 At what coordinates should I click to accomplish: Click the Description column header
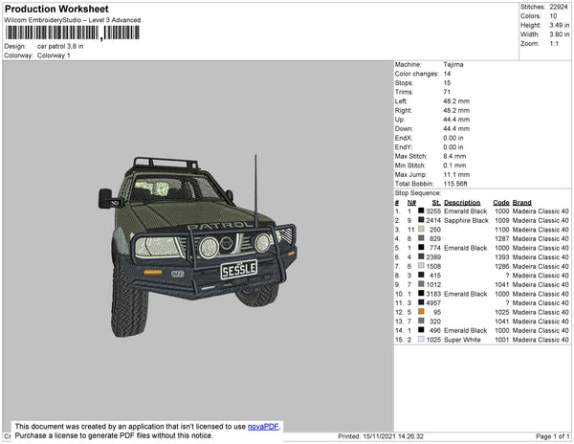462,203
